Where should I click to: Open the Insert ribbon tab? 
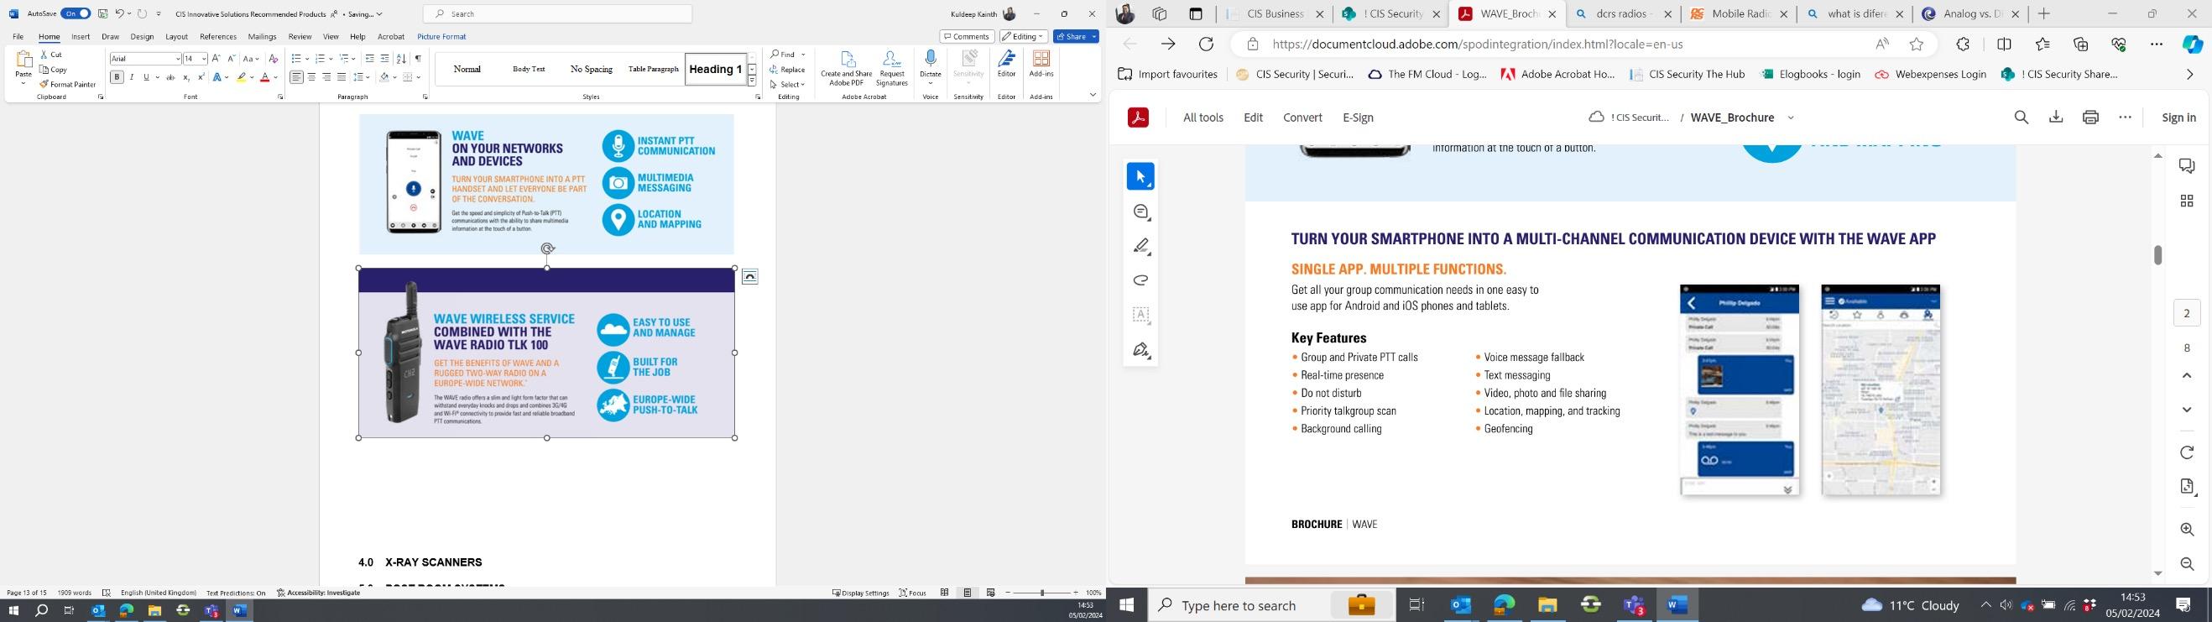coord(81,37)
